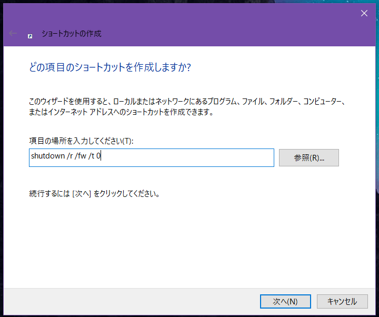Click the shortcut wizard icon beside the title

(30, 36)
